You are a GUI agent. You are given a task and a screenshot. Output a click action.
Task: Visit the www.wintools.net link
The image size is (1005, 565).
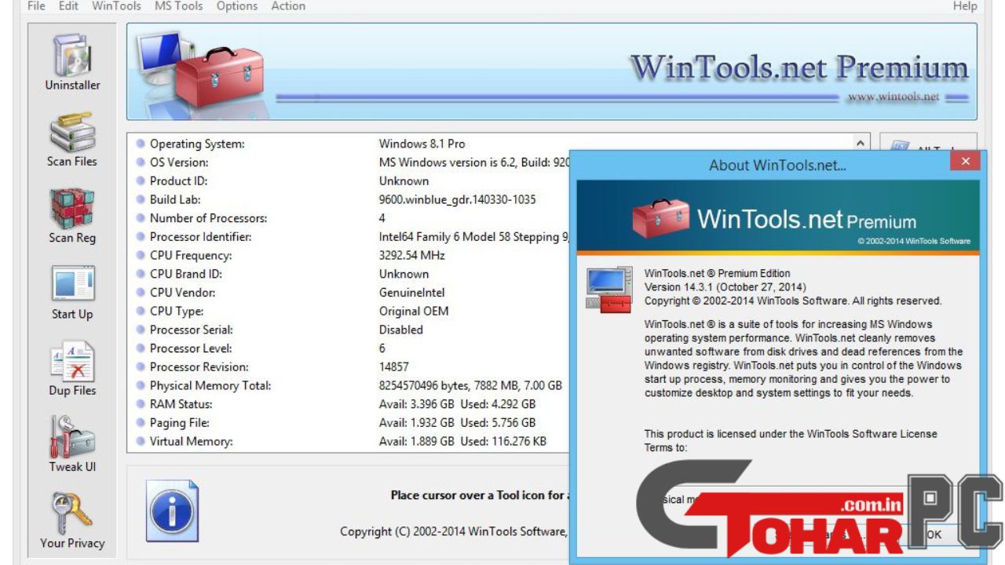click(x=894, y=97)
